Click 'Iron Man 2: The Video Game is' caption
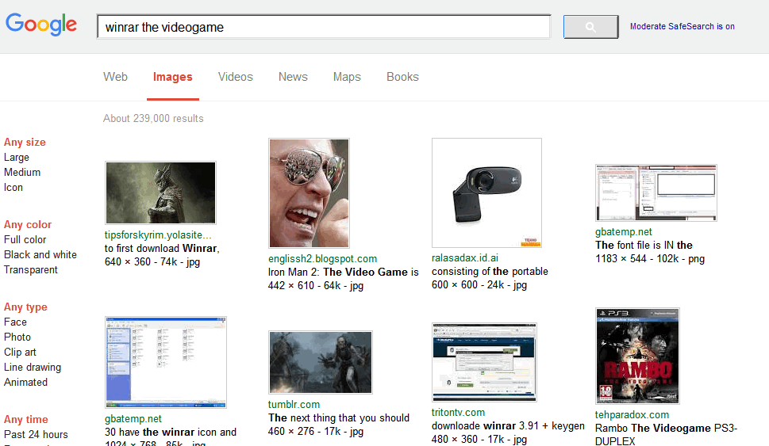 (344, 273)
